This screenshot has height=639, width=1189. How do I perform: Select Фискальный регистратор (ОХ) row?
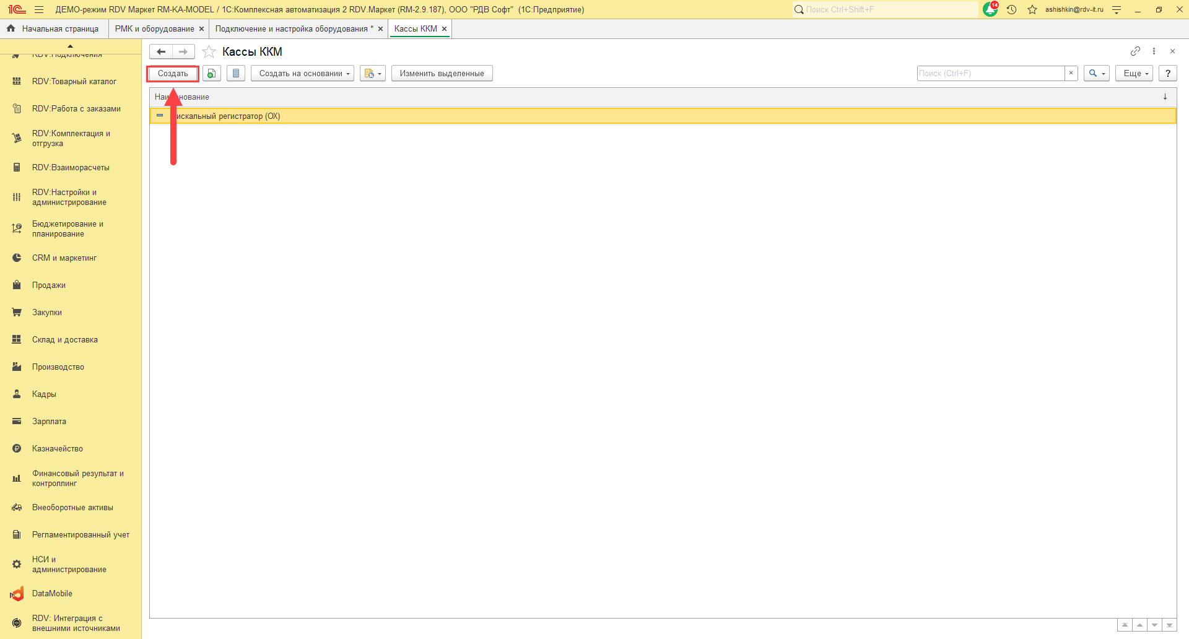coord(663,116)
